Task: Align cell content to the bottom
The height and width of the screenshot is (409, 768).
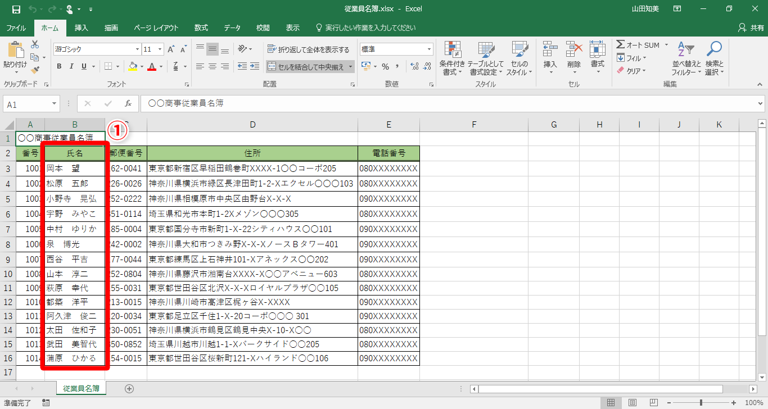Action: click(225, 49)
